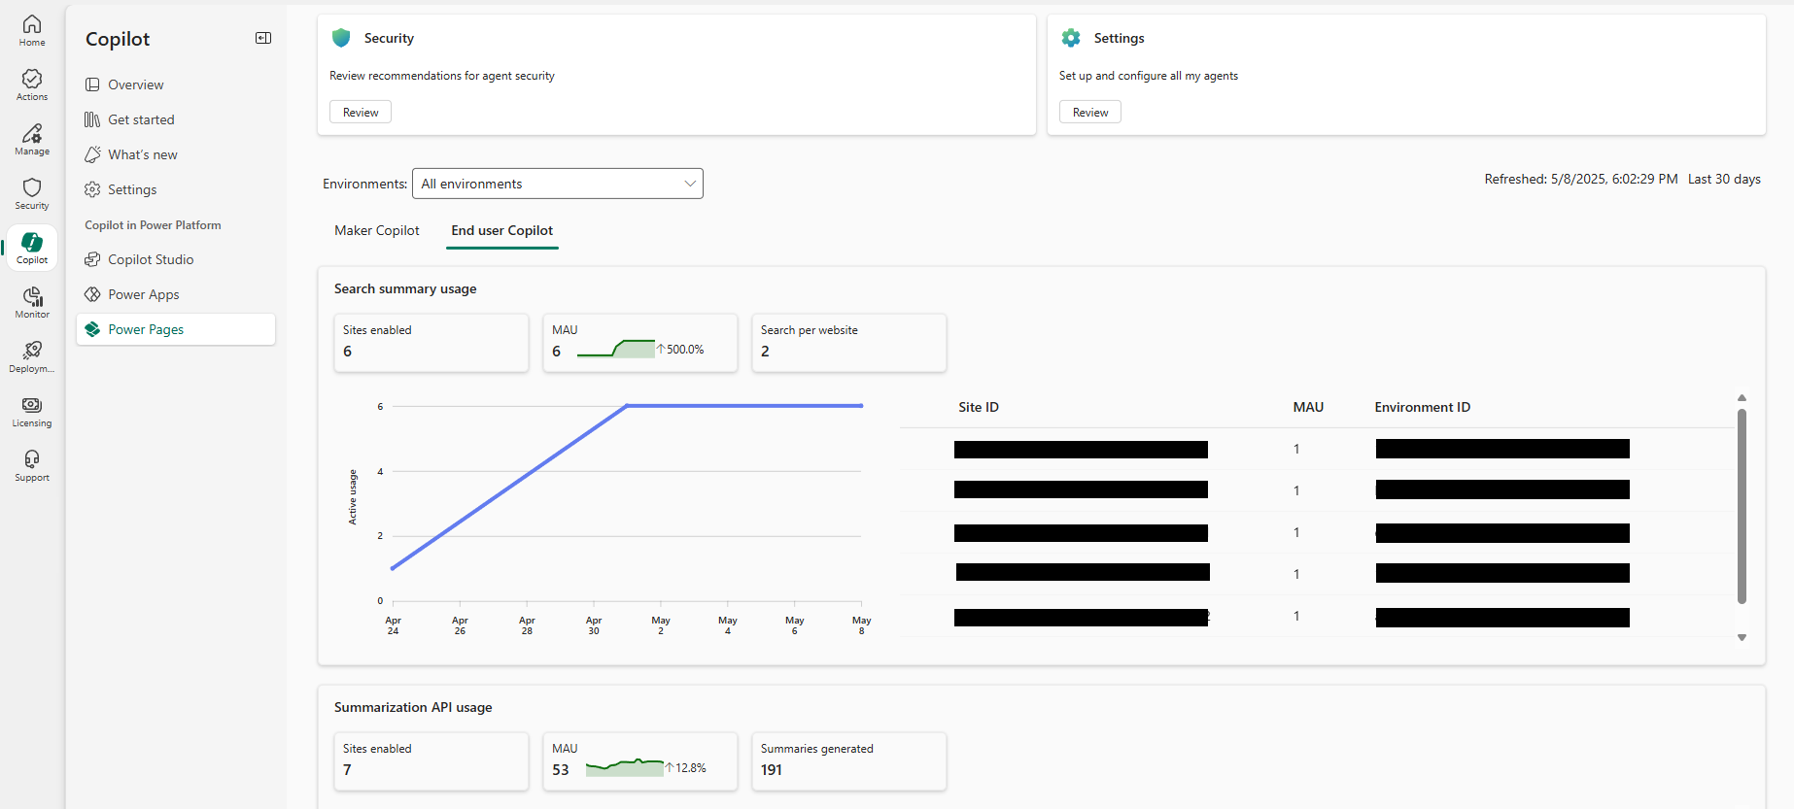Select the Security shield in sidebar
The height and width of the screenshot is (809, 1794).
[32, 193]
